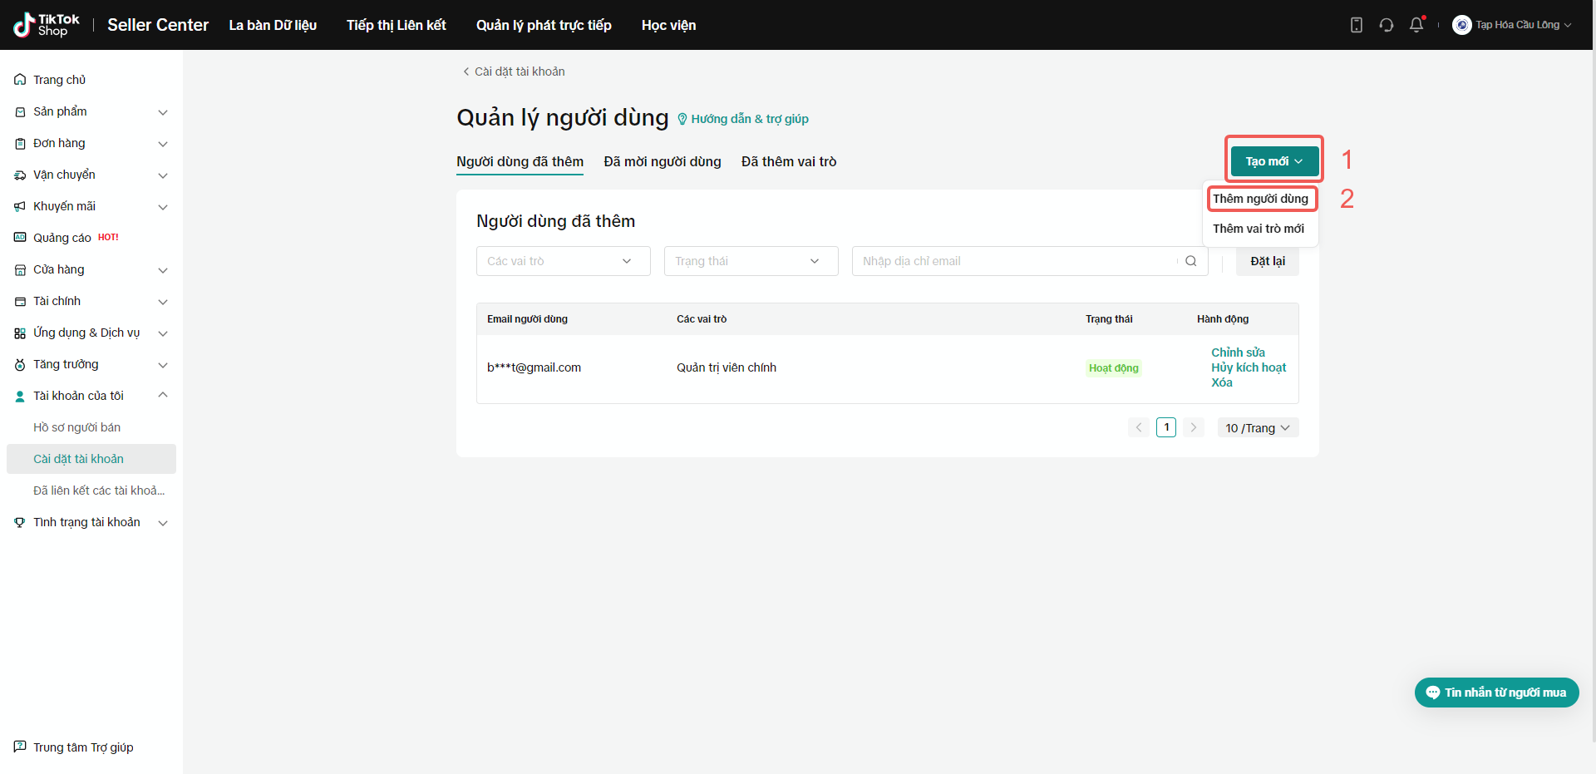Open the Tạp Hóa Cầu Lông account menu
The height and width of the screenshot is (774, 1596).
tap(1512, 25)
